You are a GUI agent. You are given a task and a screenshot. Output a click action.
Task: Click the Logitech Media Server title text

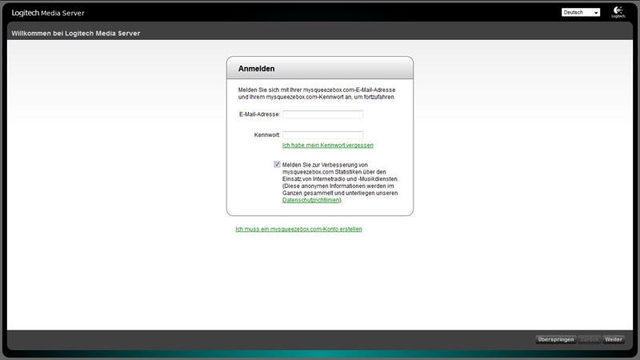click(x=48, y=13)
